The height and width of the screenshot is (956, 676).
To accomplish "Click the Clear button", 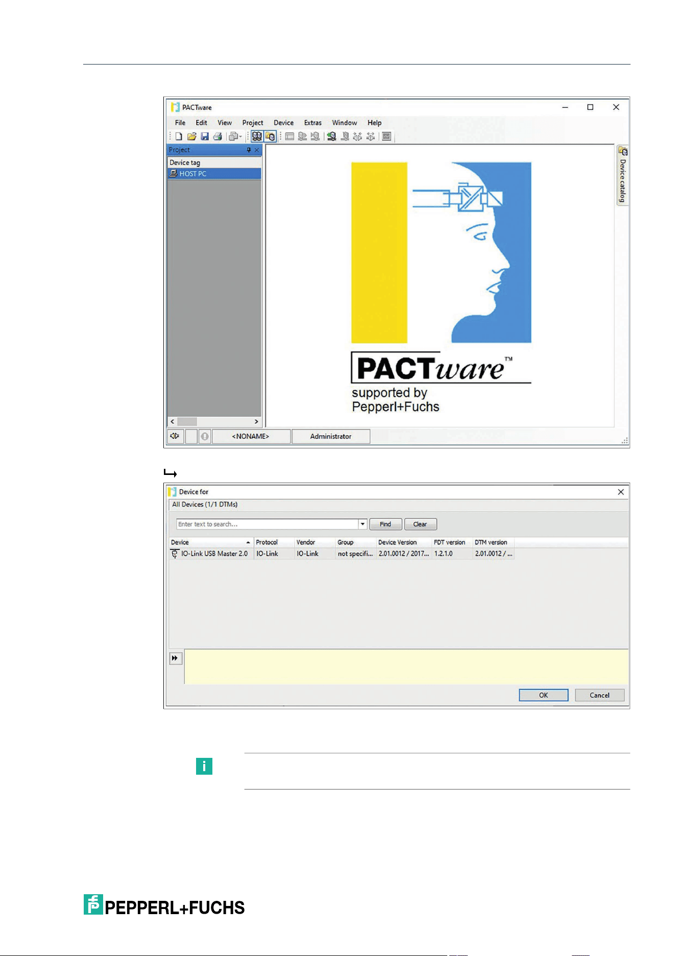I will coord(420,524).
